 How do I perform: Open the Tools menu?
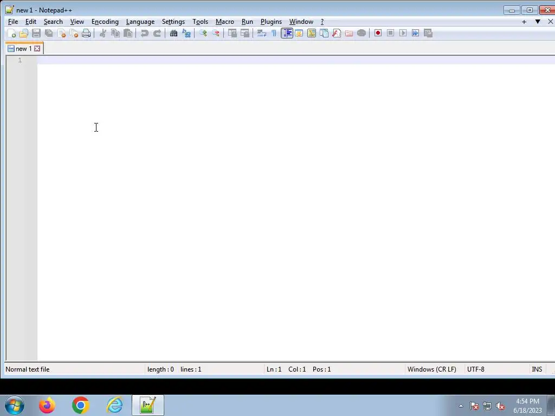[x=201, y=22]
